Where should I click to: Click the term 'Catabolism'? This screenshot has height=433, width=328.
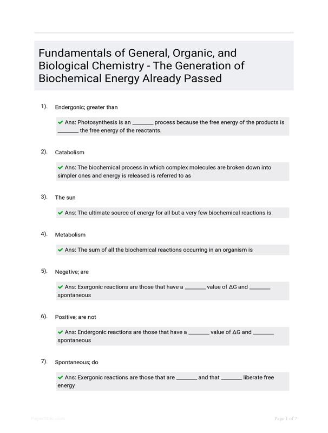point(70,153)
